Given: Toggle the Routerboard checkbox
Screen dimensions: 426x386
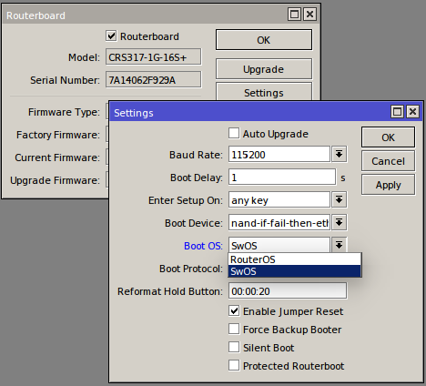Looking at the screenshot, I should tap(111, 36).
